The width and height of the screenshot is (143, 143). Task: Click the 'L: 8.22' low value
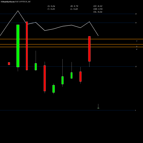[74, 9]
